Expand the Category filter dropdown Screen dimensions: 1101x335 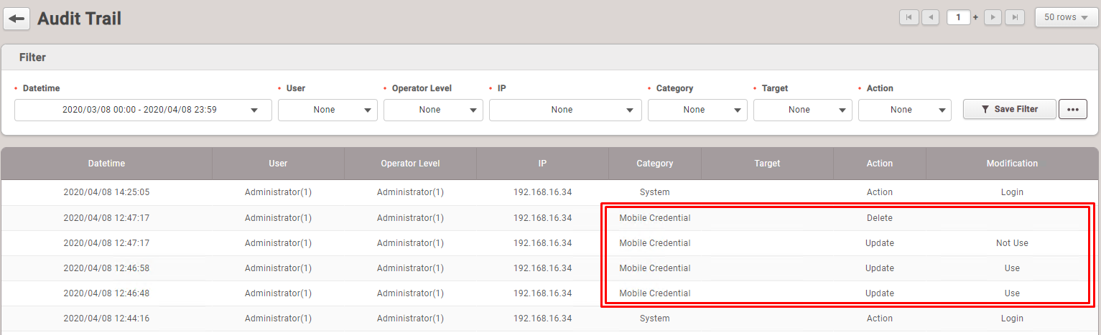697,110
